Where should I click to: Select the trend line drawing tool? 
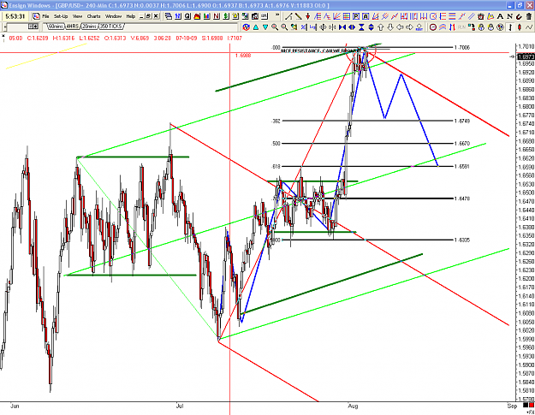(x=289, y=16)
